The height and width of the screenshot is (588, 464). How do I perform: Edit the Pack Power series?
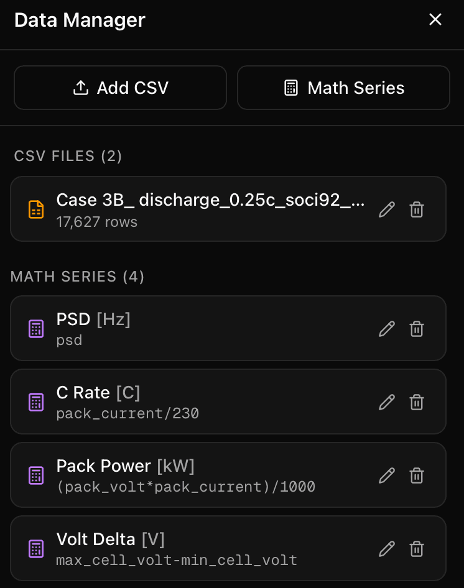[x=387, y=475]
